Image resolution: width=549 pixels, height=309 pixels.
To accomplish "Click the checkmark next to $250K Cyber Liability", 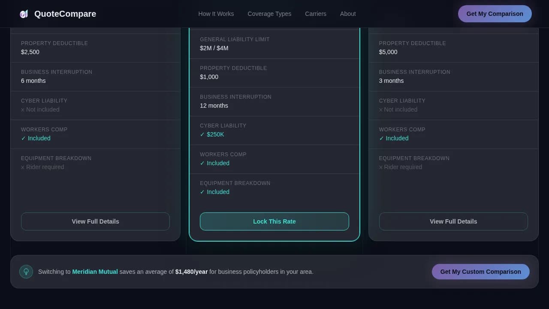I will pos(202,134).
